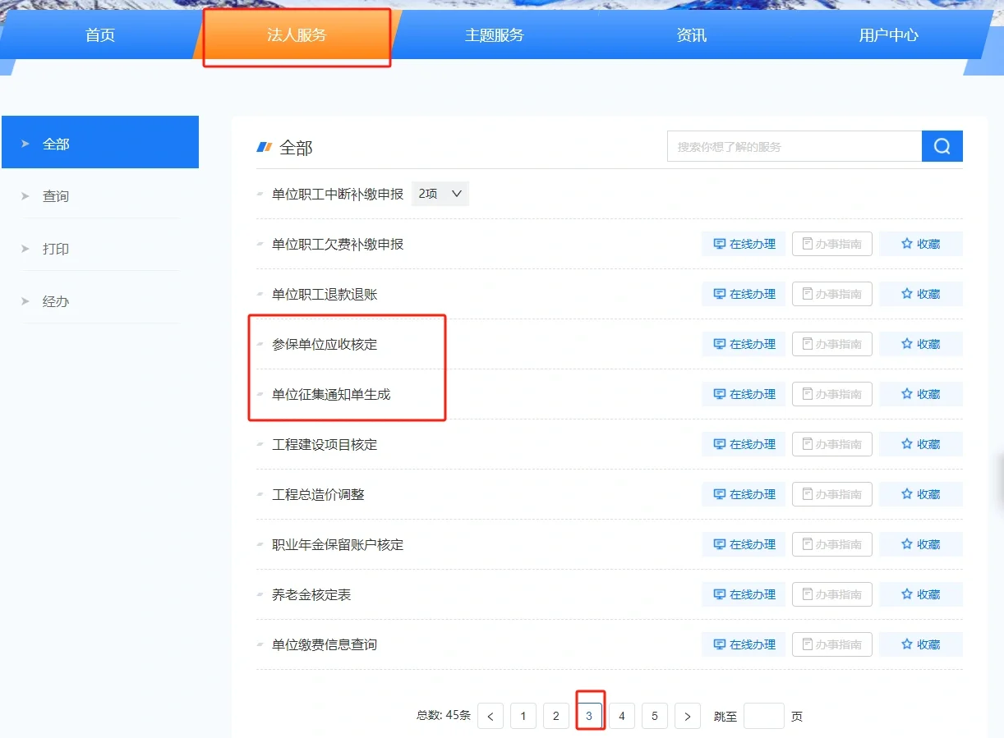This screenshot has width=1004, height=738.
Task: Launch 在线办理 for 单位缴费信息查询
Action: pos(744,644)
